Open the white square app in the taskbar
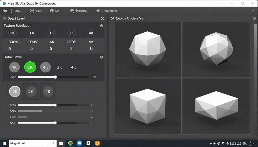 (x=88, y=143)
